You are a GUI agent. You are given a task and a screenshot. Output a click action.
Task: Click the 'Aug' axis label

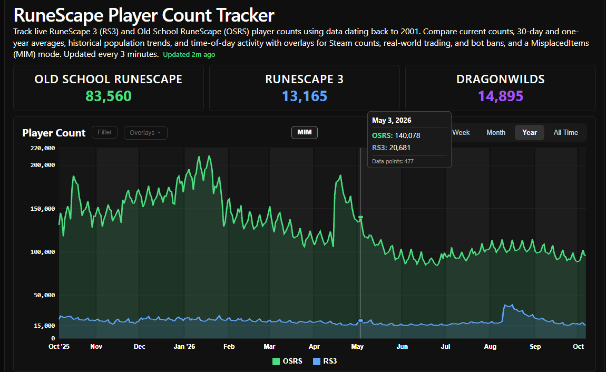tap(490, 347)
